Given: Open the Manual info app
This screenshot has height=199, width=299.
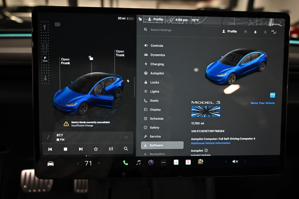Looking at the screenshot, I should click(176, 162).
